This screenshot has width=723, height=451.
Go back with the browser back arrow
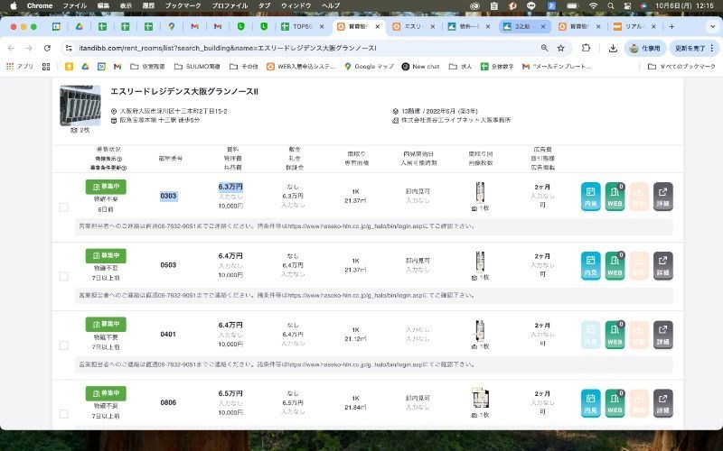[x=11, y=48]
